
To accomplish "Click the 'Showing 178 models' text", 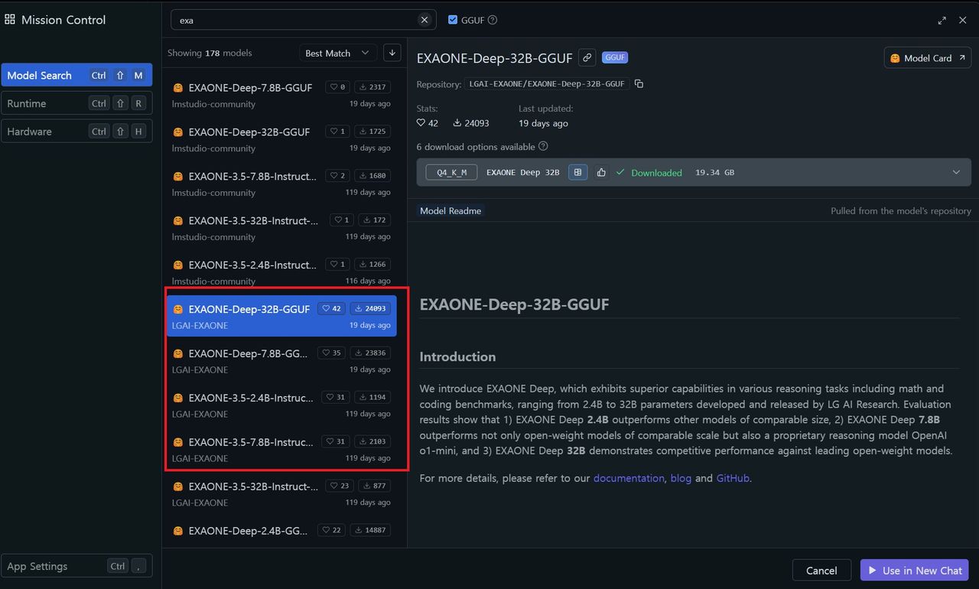I will coord(210,53).
